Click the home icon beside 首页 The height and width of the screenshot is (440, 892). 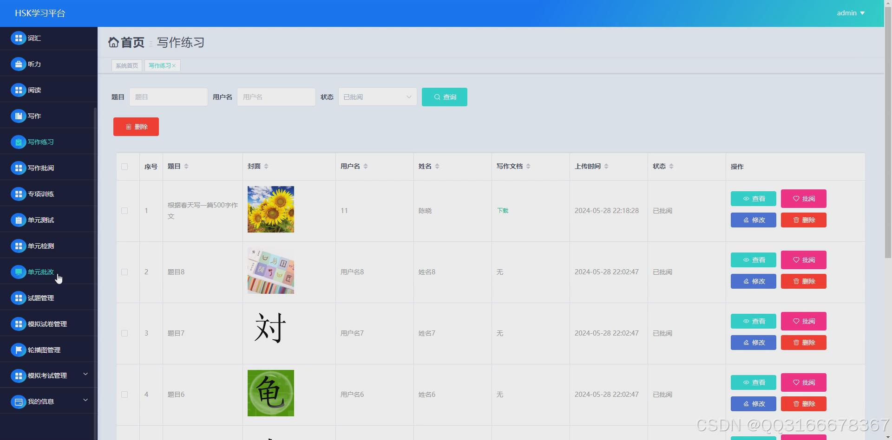pos(113,42)
